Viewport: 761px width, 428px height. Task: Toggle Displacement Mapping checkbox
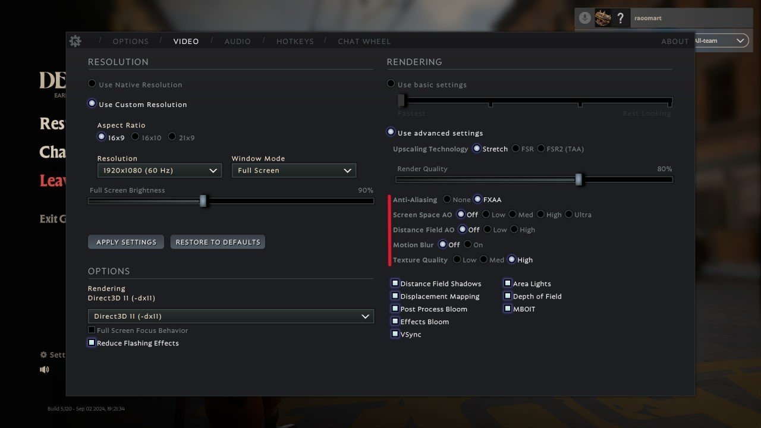pyautogui.click(x=395, y=295)
